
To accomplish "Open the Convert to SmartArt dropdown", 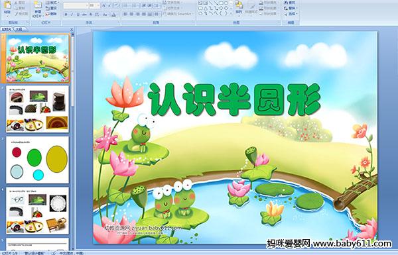I will (178, 14).
